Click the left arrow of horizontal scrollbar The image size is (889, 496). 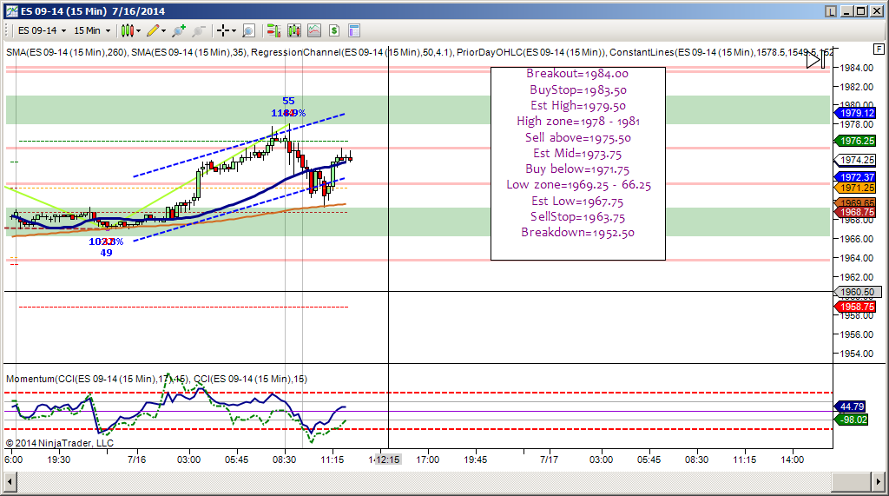(10, 482)
